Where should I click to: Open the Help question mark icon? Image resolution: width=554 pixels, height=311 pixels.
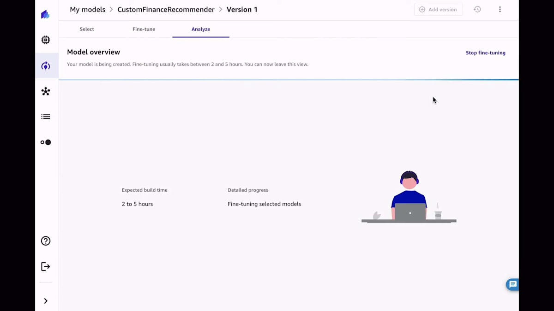pyautogui.click(x=46, y=241)
